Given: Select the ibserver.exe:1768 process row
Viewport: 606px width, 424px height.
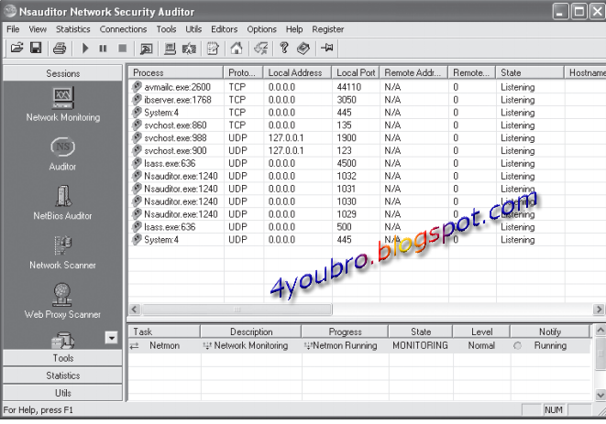Looking at the screenshot, I should tap(367, 100).
